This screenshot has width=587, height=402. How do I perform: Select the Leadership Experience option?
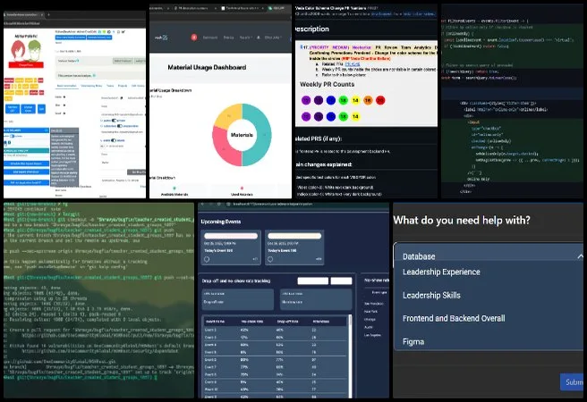coord(441,272)
